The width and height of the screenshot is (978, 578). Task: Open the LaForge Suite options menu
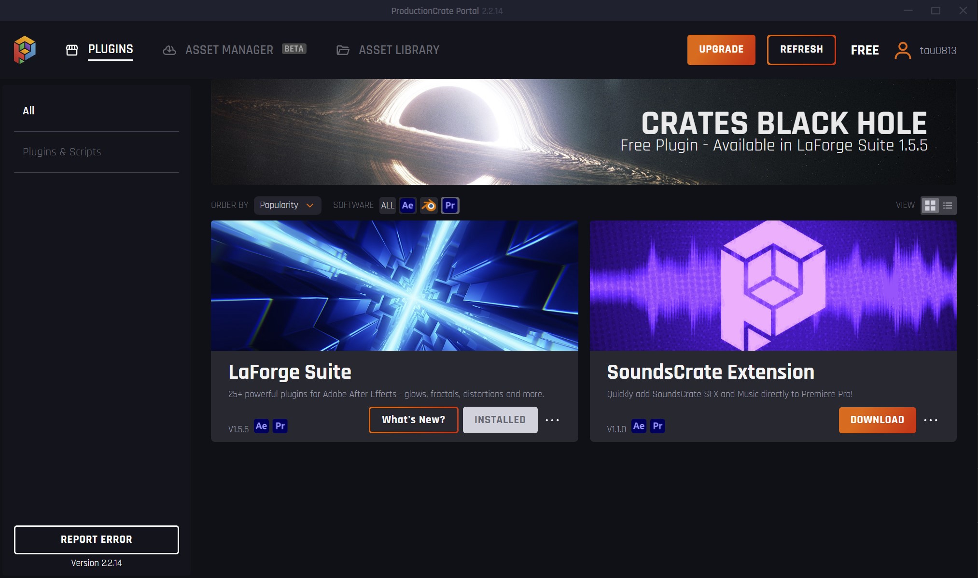coord(552,420)
